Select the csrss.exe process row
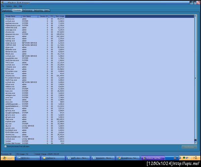This screenshot has width=201, height=167. tap(35, 98)
